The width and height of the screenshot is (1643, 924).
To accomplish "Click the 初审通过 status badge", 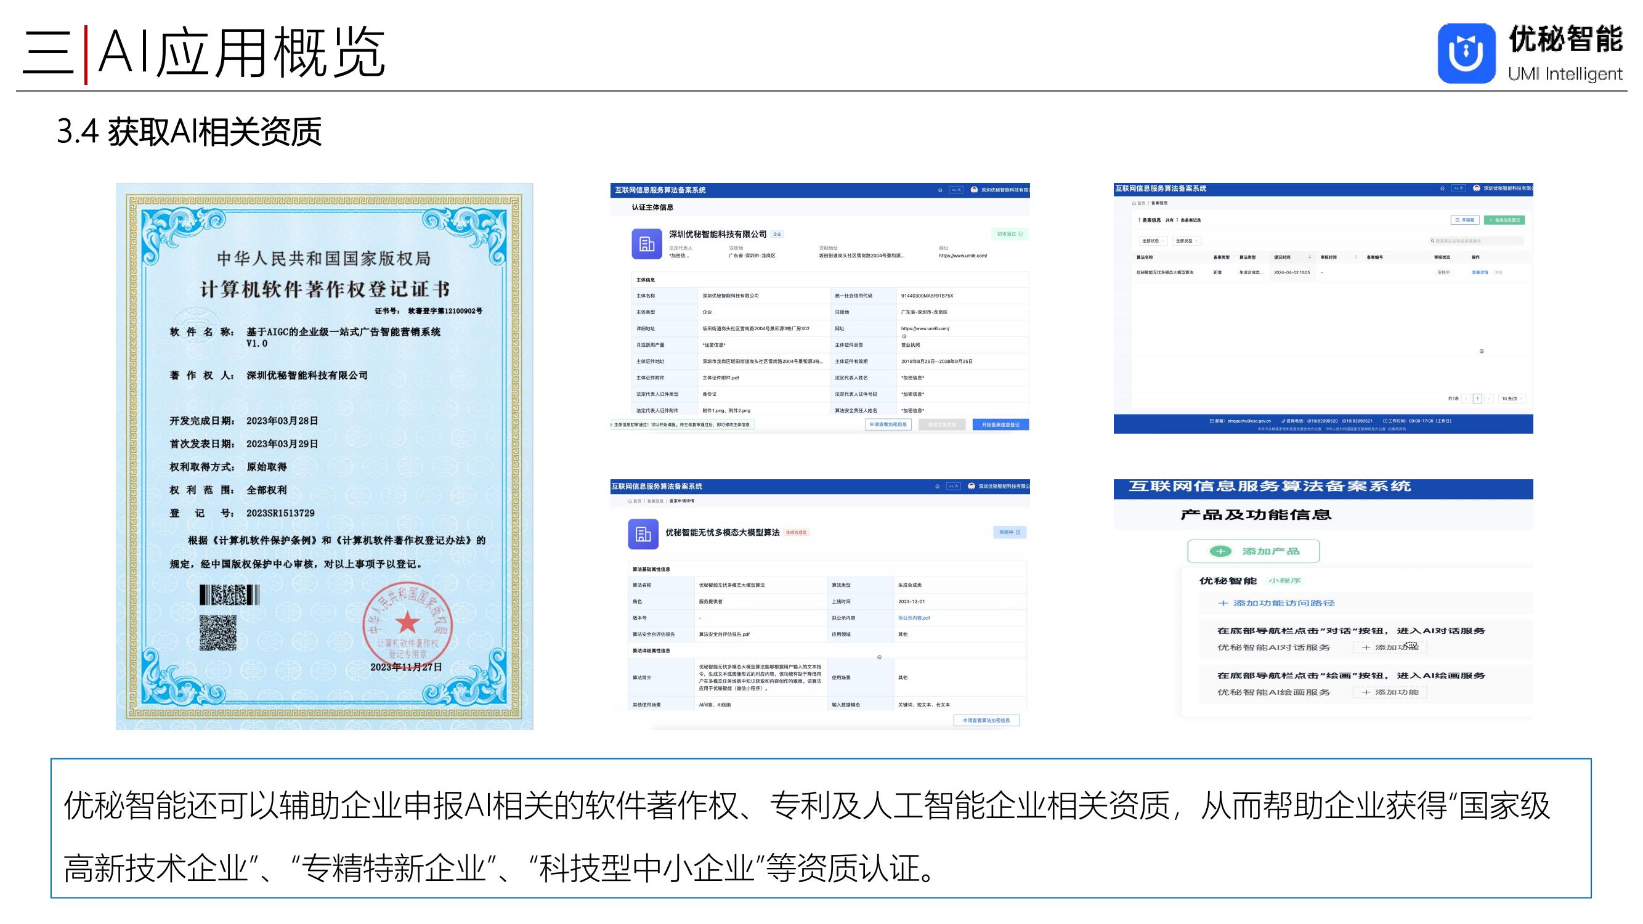I will [1010, 234].
